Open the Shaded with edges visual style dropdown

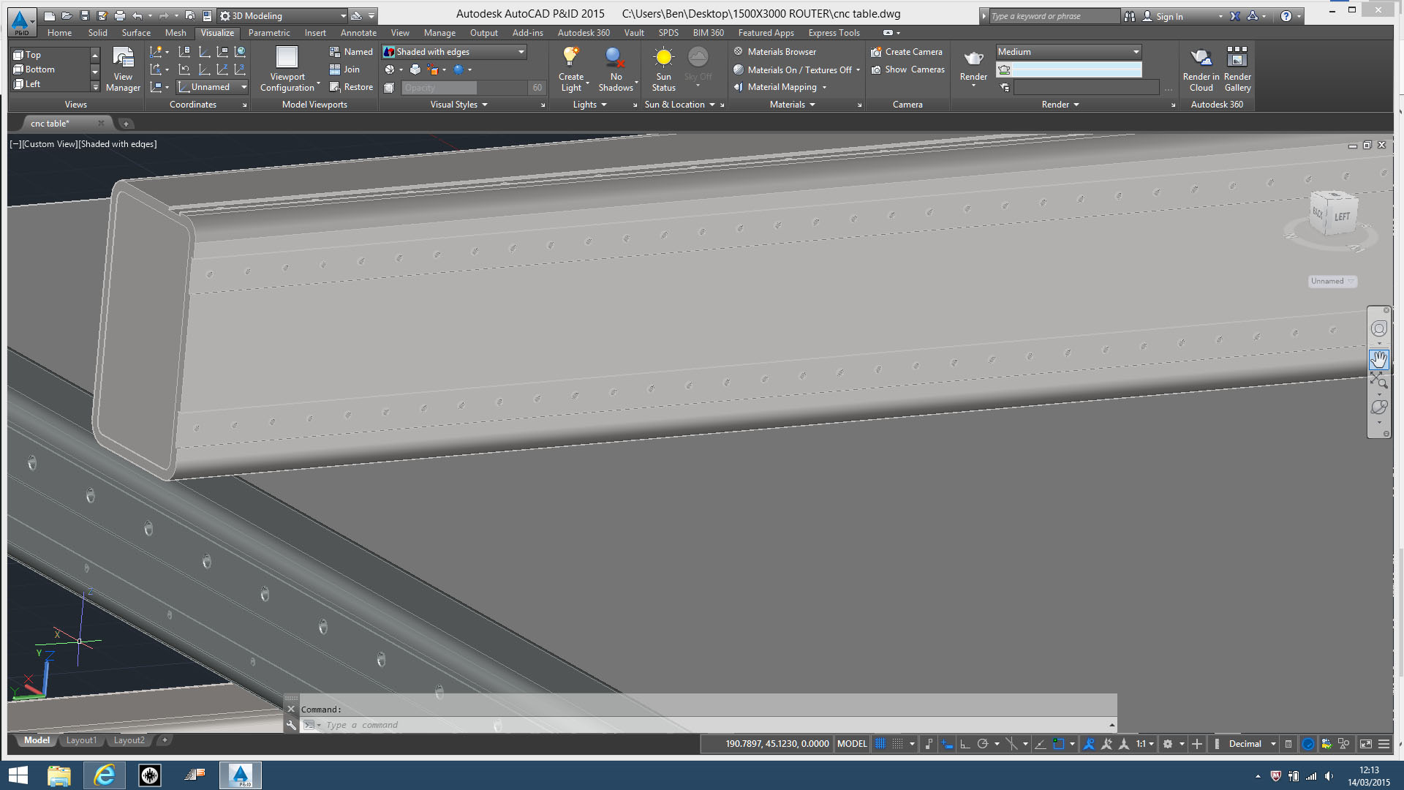pos(521,52)
